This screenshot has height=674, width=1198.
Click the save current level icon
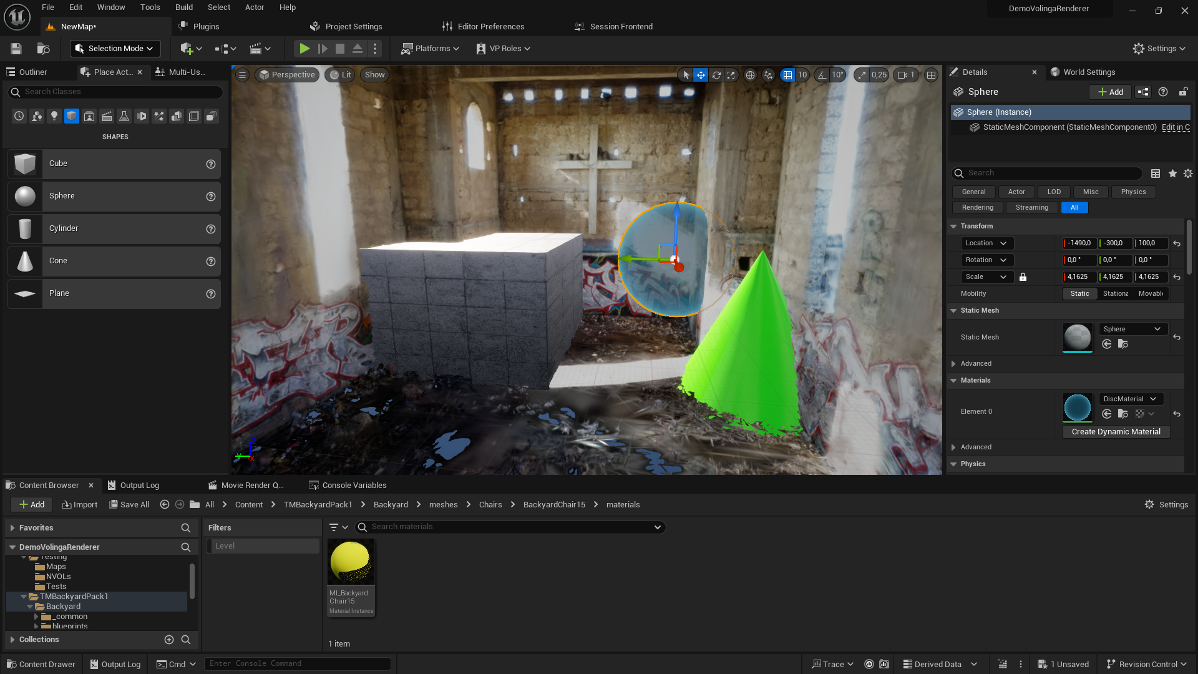pos(16,49)
